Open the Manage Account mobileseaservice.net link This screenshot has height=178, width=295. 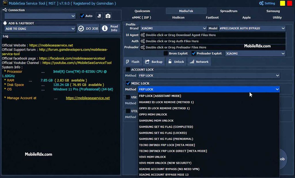(x=88, y=98)
